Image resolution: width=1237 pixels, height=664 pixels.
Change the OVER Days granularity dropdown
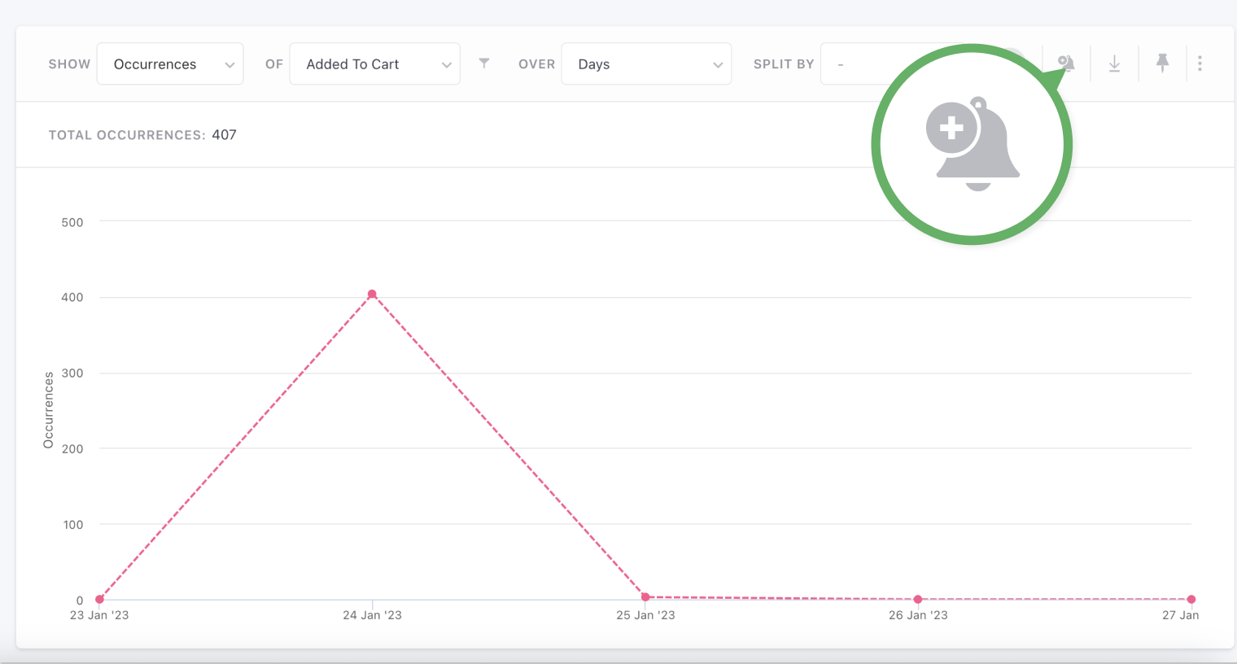pyautogui.click(x=646, y=64)
